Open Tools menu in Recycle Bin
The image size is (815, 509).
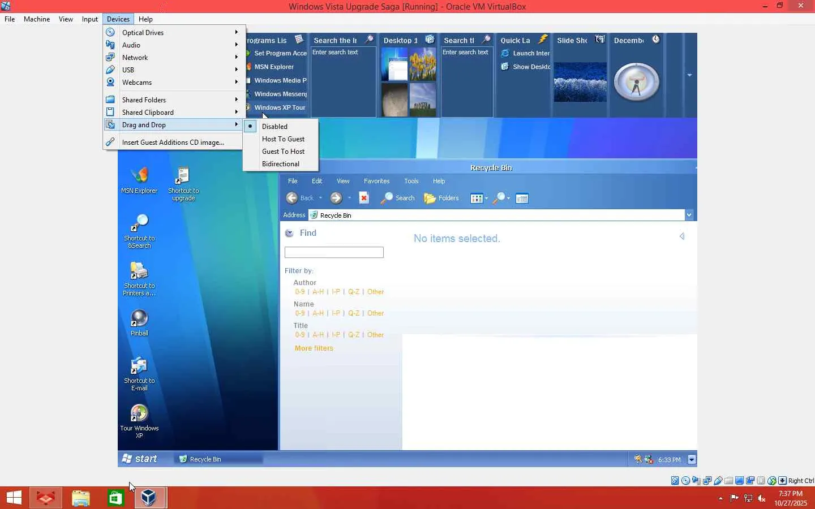411,181
